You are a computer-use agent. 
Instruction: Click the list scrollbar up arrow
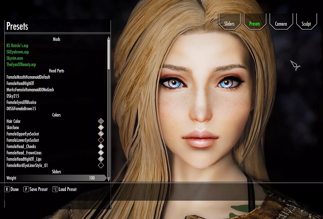109,38
